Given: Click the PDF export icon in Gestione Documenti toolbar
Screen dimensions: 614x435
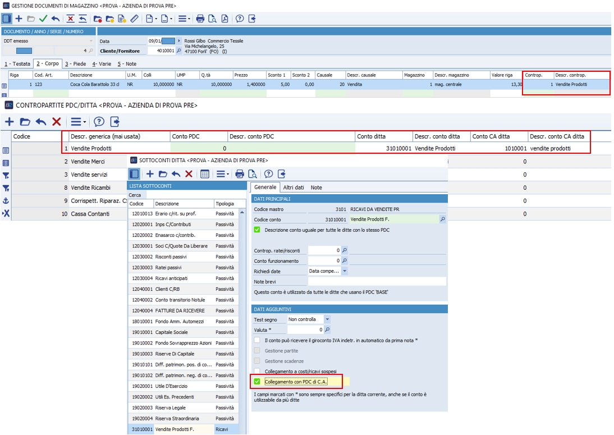Looking at the screenshot, I should pos(224,19).
